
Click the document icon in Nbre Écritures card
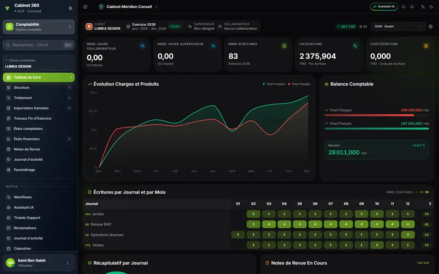tap(284, 46)
